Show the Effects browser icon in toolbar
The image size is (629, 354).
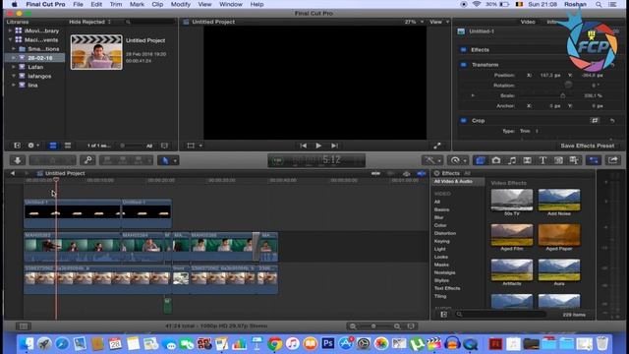click(481, 160)
